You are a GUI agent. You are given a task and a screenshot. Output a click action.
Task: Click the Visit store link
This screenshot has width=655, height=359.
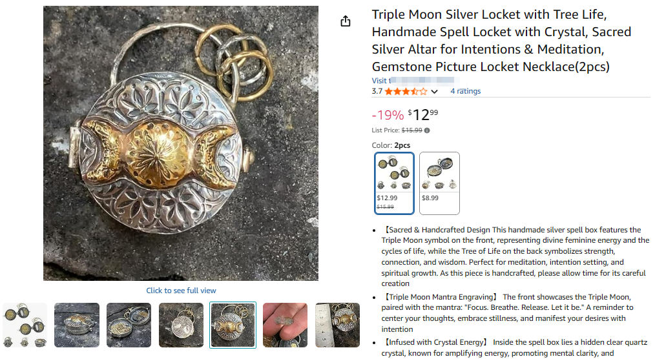point(415,81)
